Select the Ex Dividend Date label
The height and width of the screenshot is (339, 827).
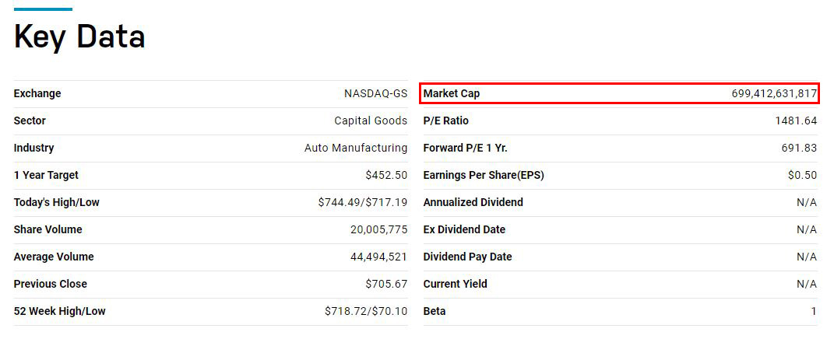pos(464,229)
